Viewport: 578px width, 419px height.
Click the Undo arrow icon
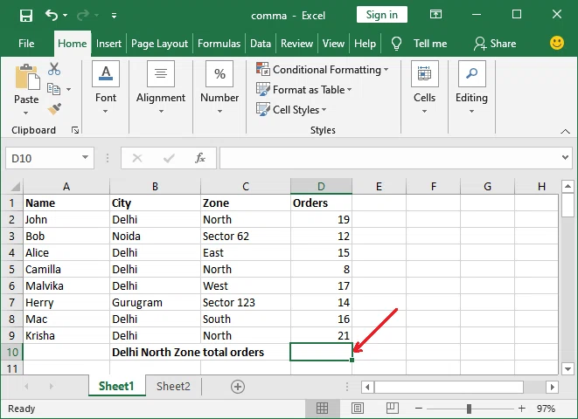52,15
